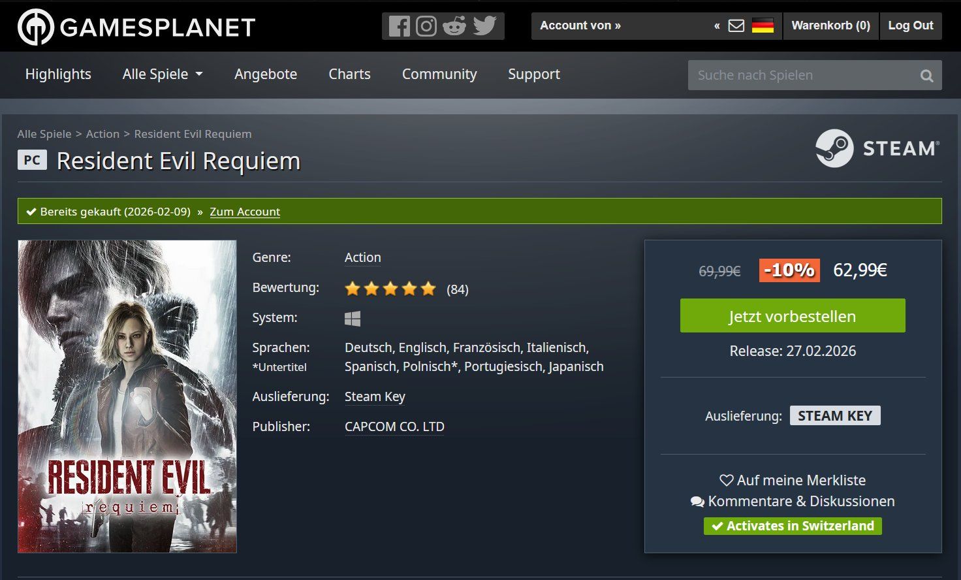Click Jetzt vorbestellen button
Viewport: 961px width, 580px height.
(793, 315)
